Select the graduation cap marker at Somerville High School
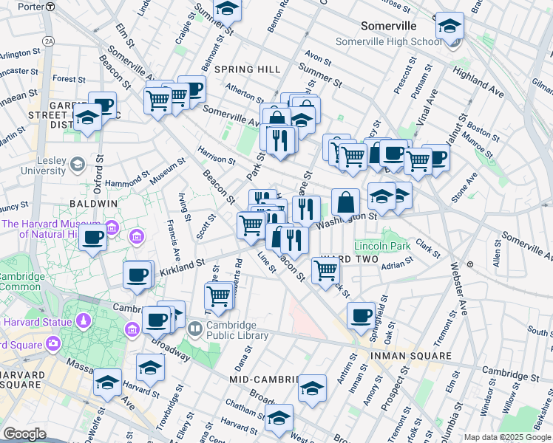553x443 pixels. (449, 27)
